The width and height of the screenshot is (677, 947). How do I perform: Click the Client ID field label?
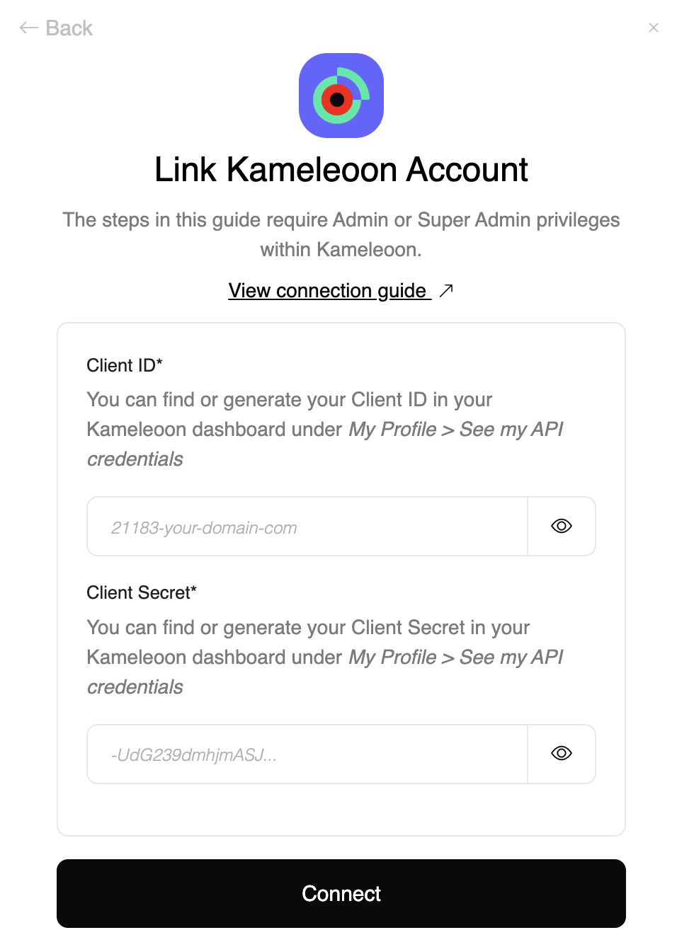click(x=125, y=365)
